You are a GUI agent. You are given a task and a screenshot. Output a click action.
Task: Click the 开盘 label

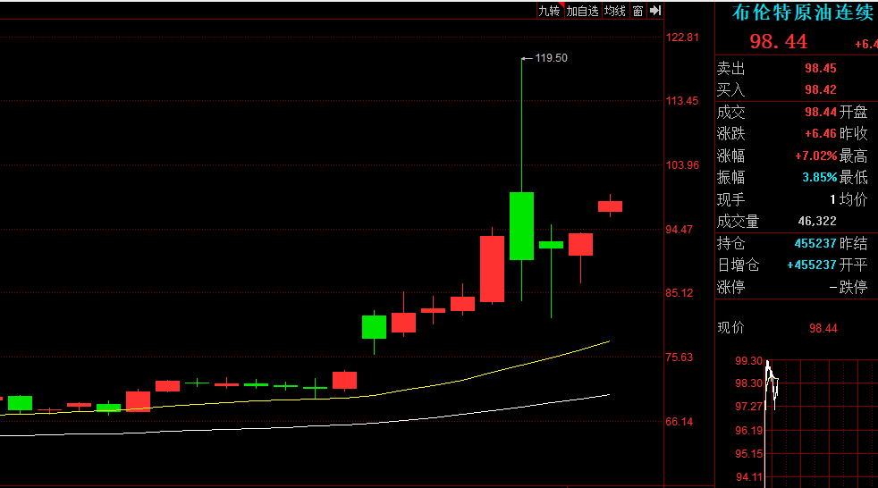pyautogui.click(x=853, y=112)
